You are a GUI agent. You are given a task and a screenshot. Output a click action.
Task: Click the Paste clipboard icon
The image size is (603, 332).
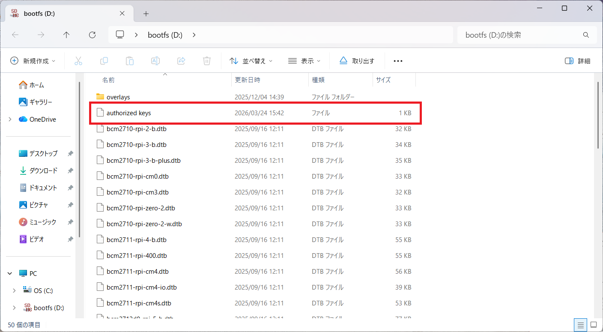point(130,61)
